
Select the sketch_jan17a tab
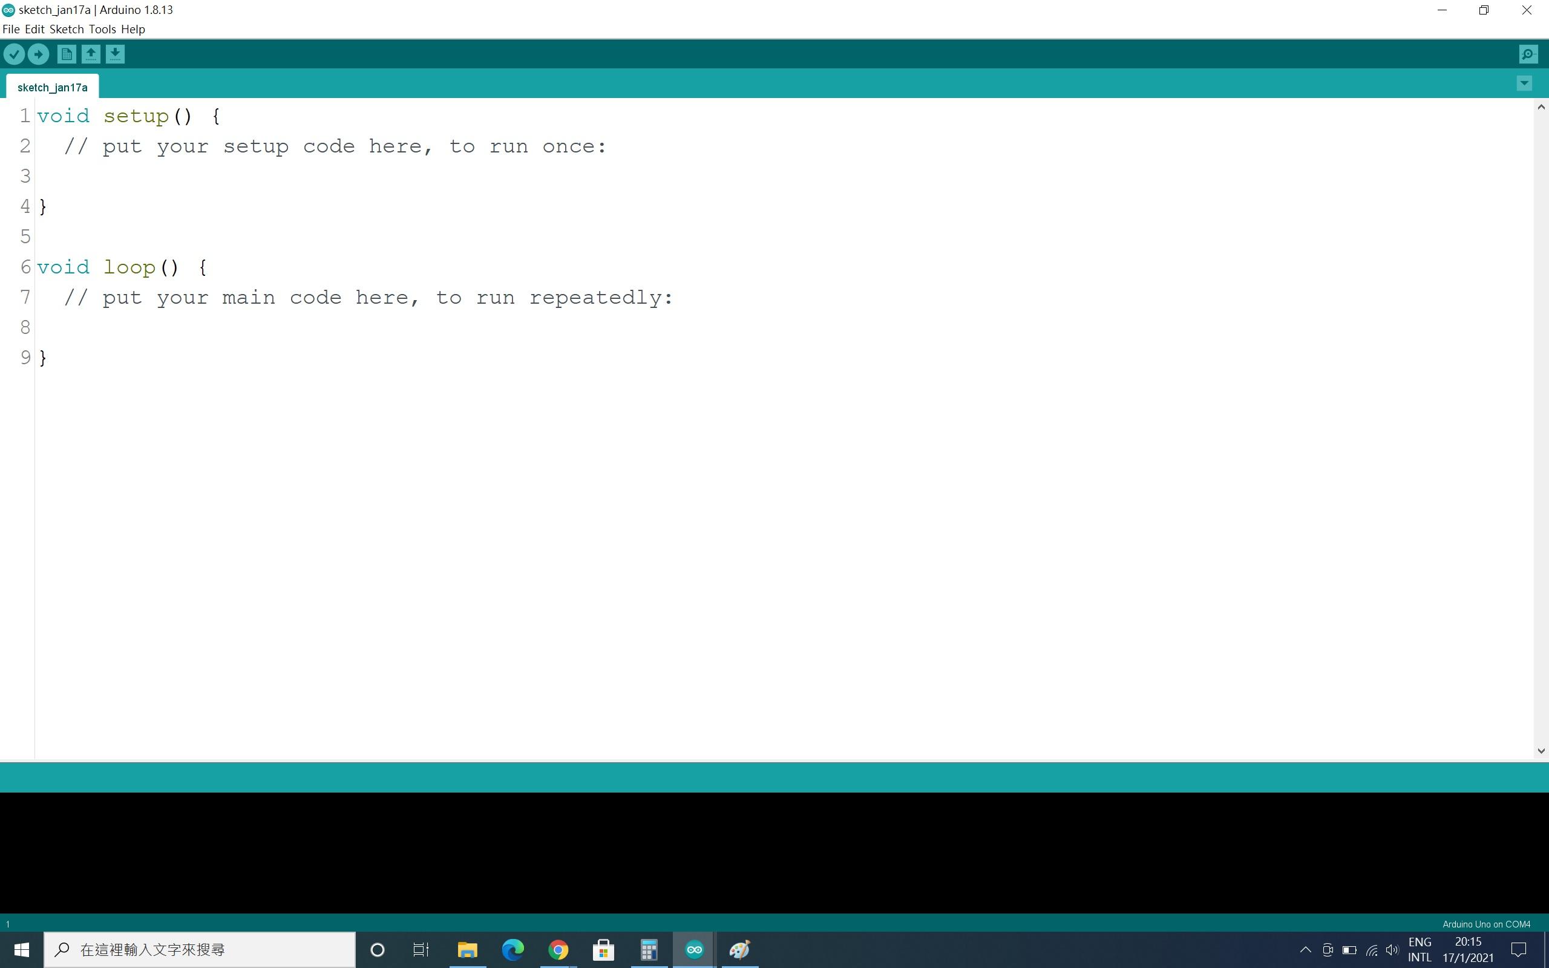[x=53, y=88]
